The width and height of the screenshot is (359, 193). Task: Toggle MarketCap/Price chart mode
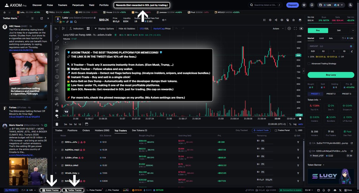coord(162,28)
